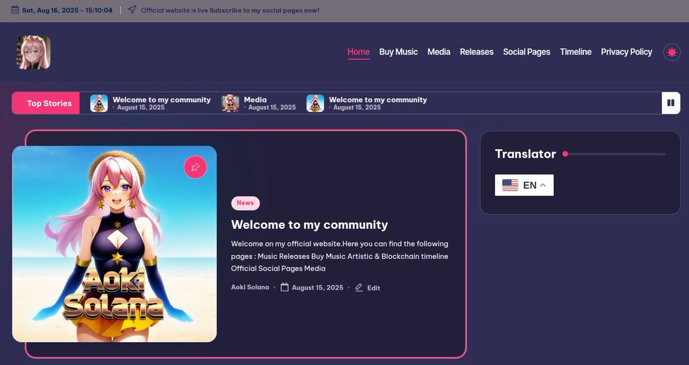This screenshot has height=365, width=689.
Task: Click the post excerpt paragraph
Action: pyautogui.click(x=340, y=256)
